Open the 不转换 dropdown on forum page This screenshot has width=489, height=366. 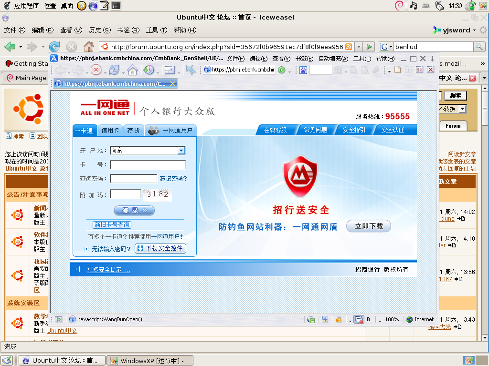462,109
